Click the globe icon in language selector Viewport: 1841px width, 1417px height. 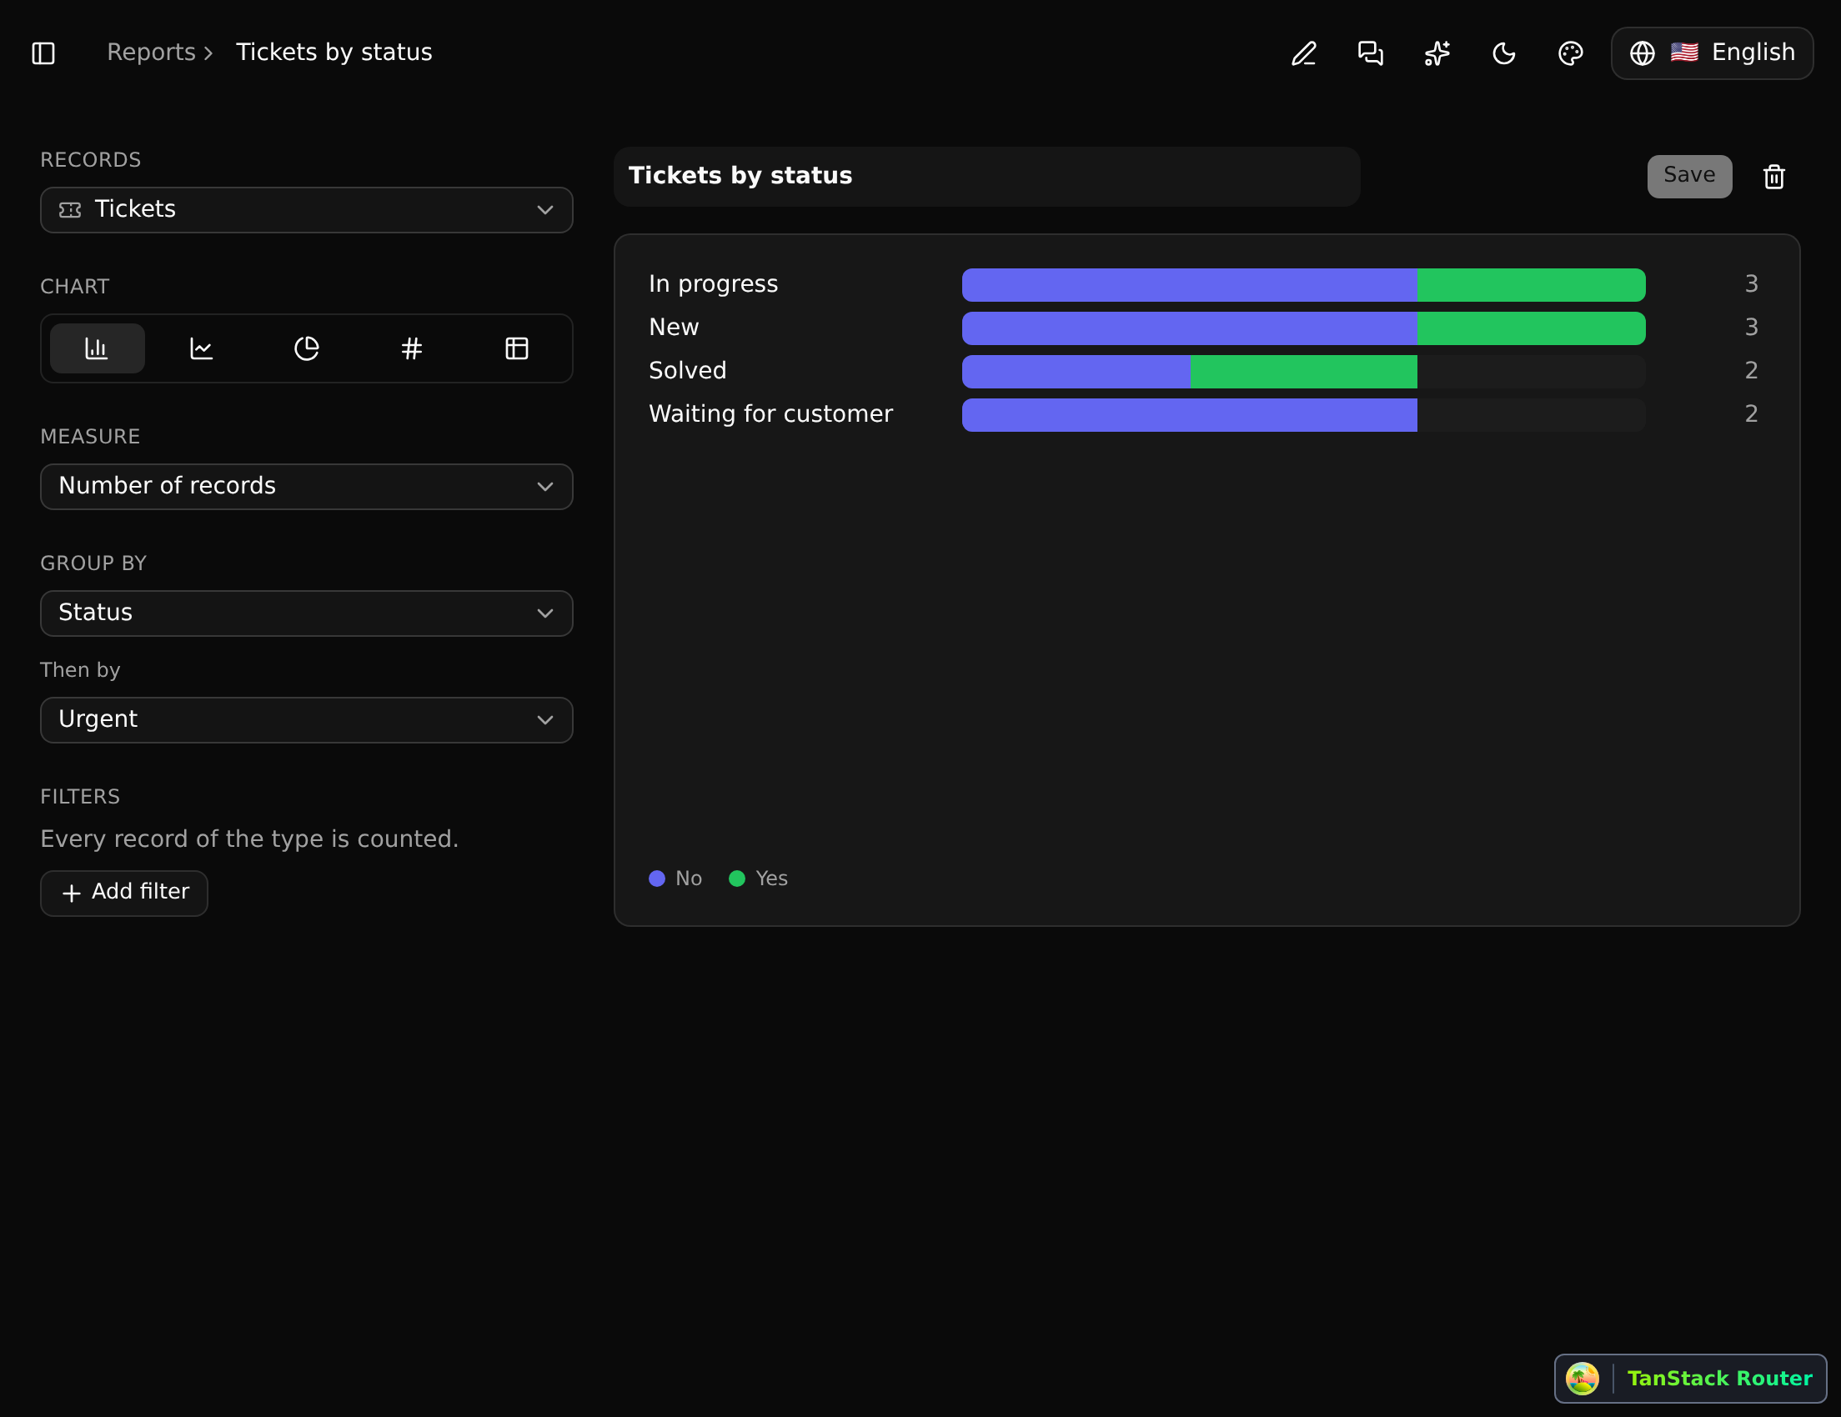click(x=1642, y=53)
